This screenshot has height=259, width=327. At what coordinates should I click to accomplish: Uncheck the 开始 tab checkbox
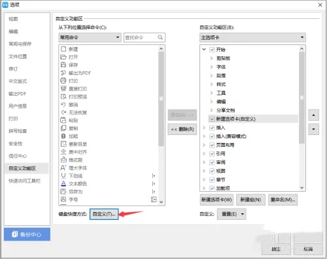click(x=212, y=50)
